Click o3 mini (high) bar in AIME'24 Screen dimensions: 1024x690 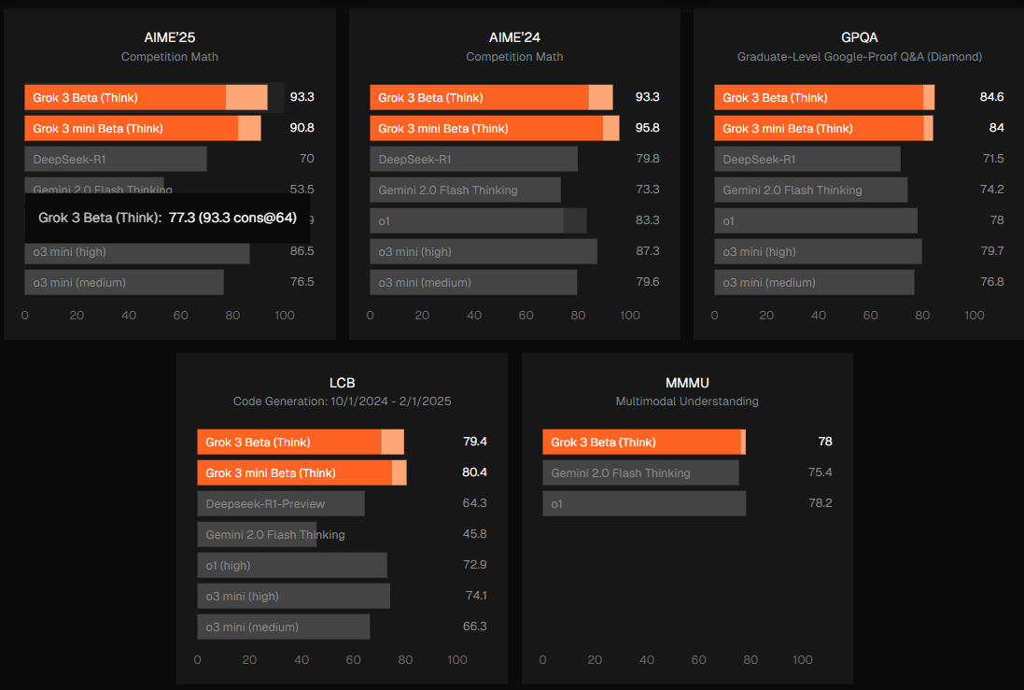click(484, 251)
